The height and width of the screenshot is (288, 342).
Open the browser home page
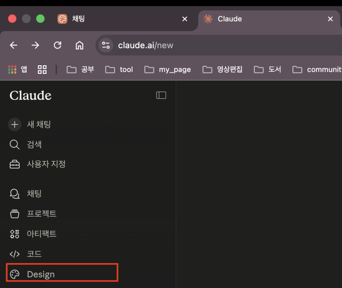point(80,45)
